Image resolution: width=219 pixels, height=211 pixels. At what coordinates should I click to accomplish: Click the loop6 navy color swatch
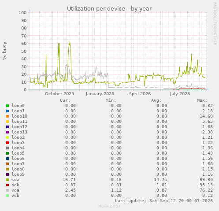click(x=7, y=159)
